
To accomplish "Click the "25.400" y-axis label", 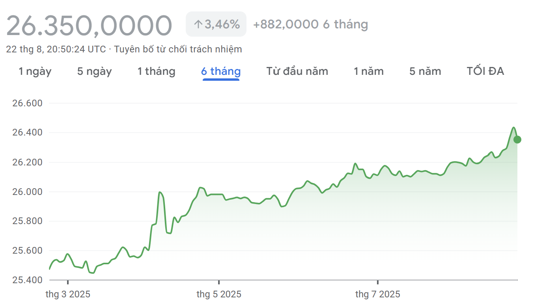I will point(27,280).
